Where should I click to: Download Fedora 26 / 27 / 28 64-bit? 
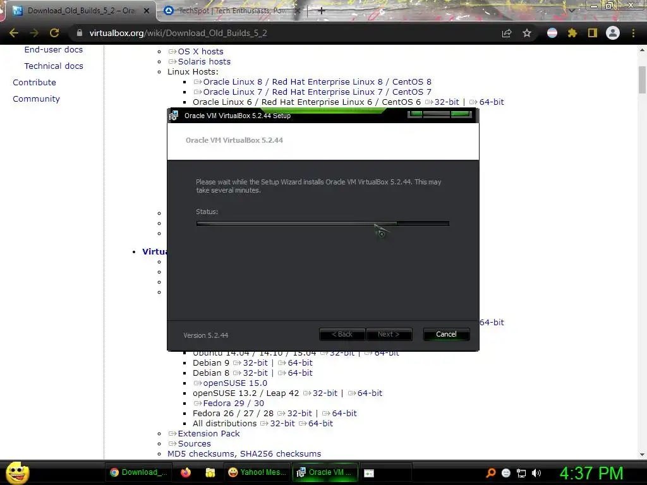(x=344, y=413)
